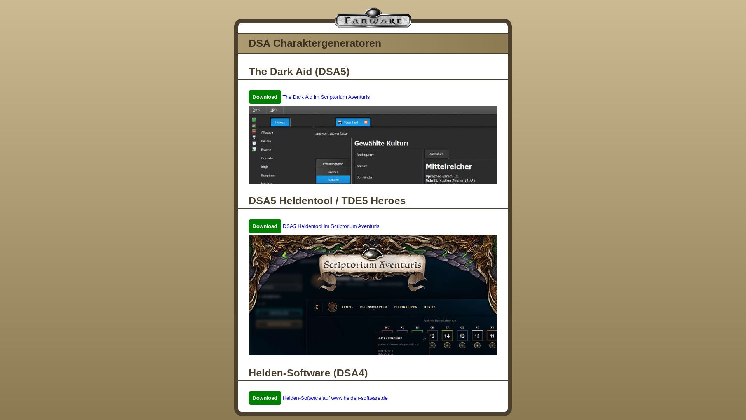The width and height of the screenshot is (746, 420).
Task: Click the Download button for The Dark Aid
Action: click(265, 97)
